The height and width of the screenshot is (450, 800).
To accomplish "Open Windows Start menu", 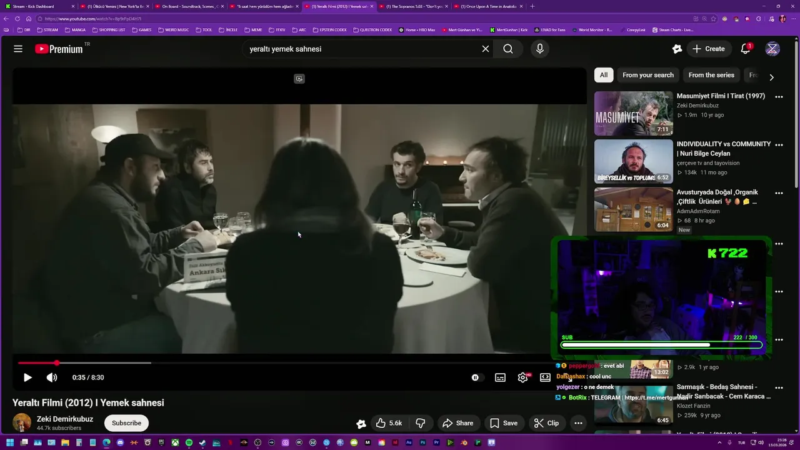I will pyautogui.click(x=9, y=442).
